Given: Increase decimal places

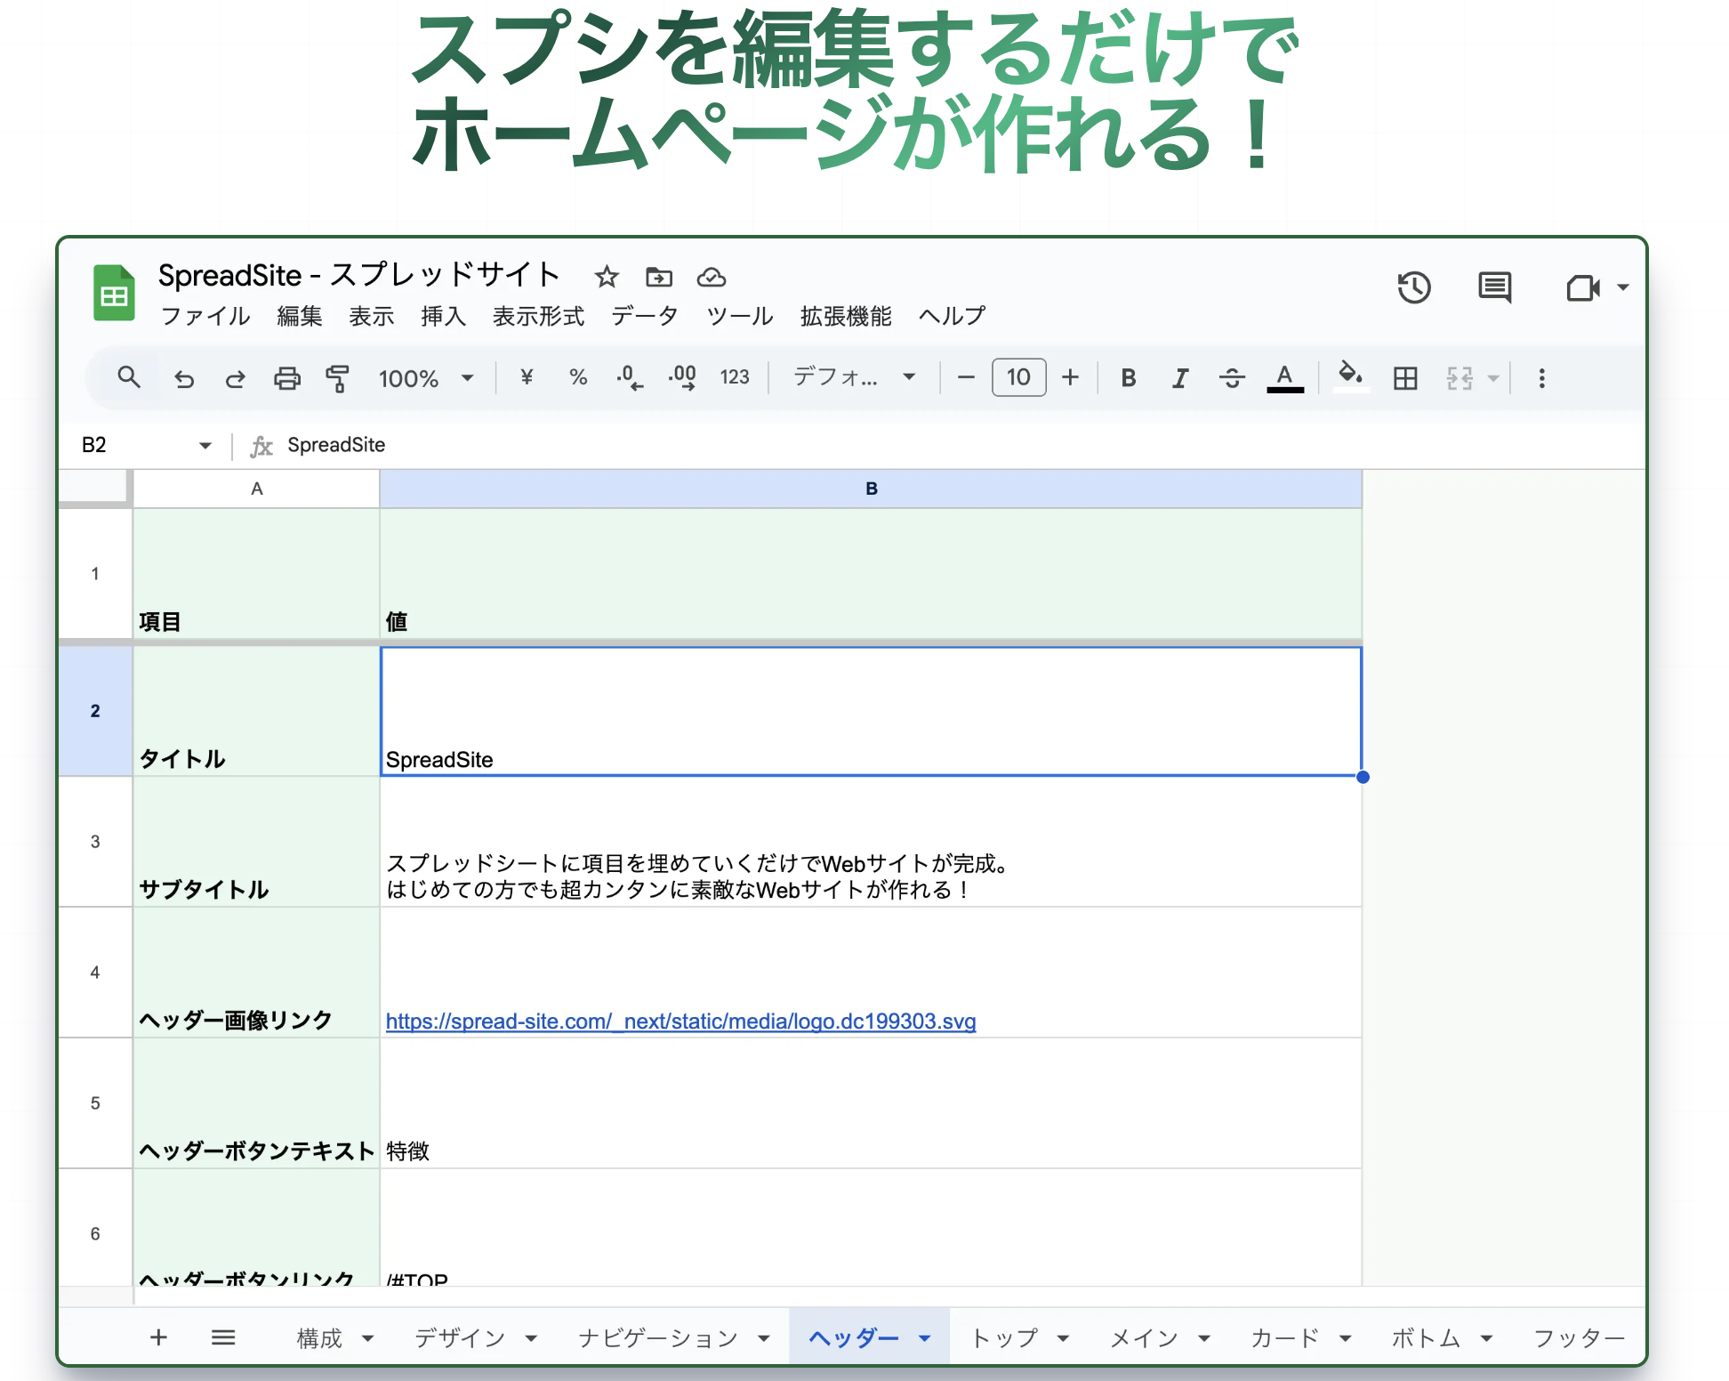Looking at the screenshot, I should 682,377.
